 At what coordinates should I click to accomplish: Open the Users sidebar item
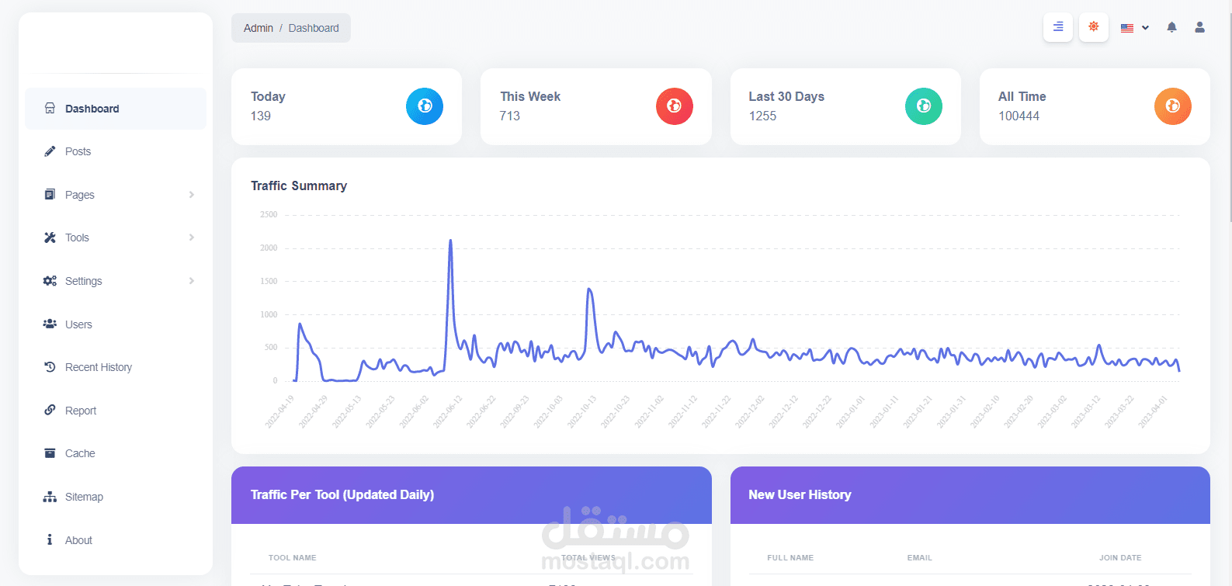coord(116,324)
